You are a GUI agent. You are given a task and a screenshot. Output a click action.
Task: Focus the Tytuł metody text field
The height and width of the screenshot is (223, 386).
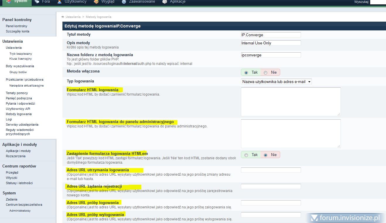tap(271, 35)
